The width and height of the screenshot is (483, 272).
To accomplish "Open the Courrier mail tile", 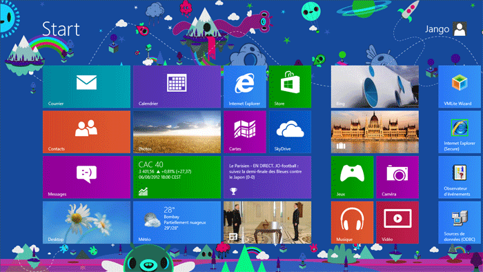I will [x=86, y=86].
